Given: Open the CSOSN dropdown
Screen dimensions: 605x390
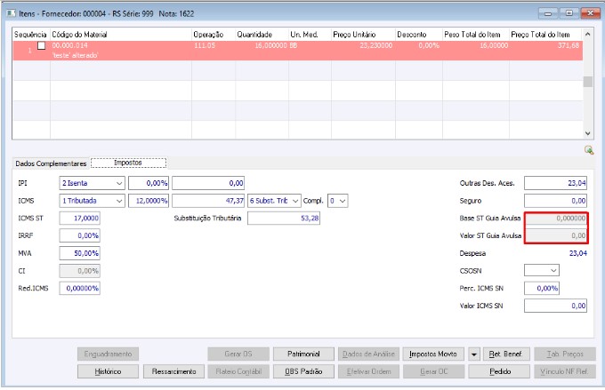Looking at the screenshot, I should coord(553,271).
